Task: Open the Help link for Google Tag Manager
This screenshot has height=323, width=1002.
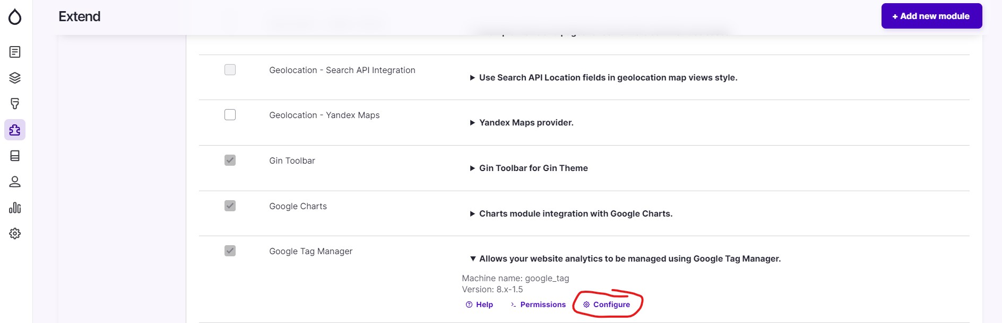Action: click(479, 304)
